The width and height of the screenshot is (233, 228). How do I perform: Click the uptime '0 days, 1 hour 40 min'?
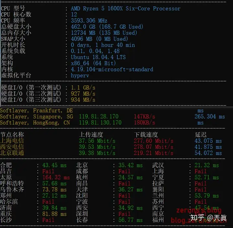pos(103,45)
